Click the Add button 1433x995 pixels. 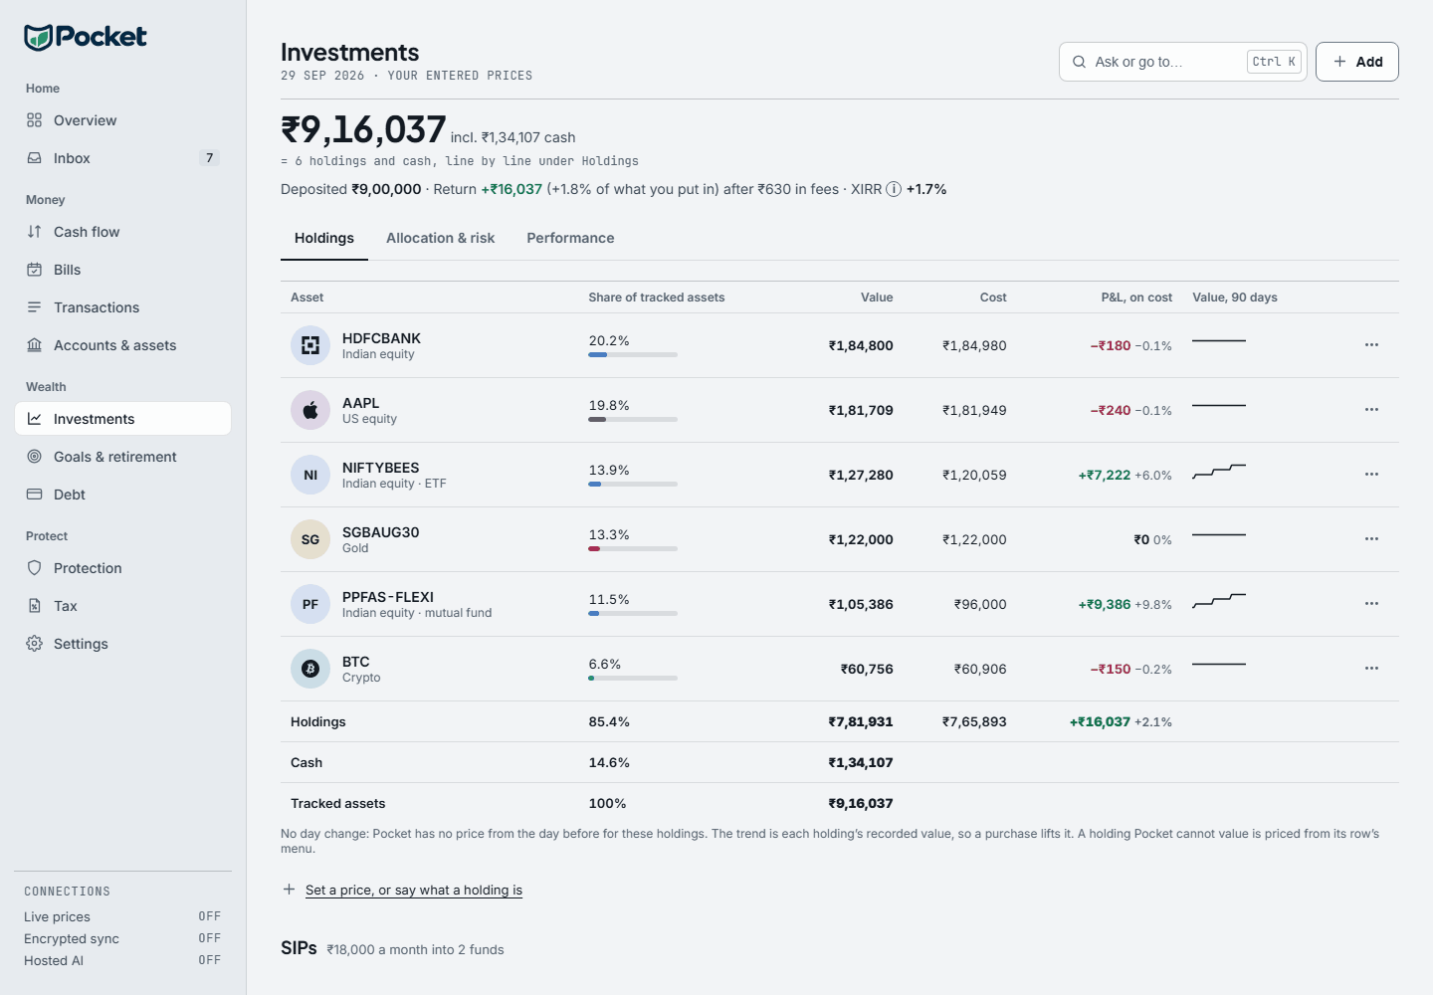(x=1357, y=62)
